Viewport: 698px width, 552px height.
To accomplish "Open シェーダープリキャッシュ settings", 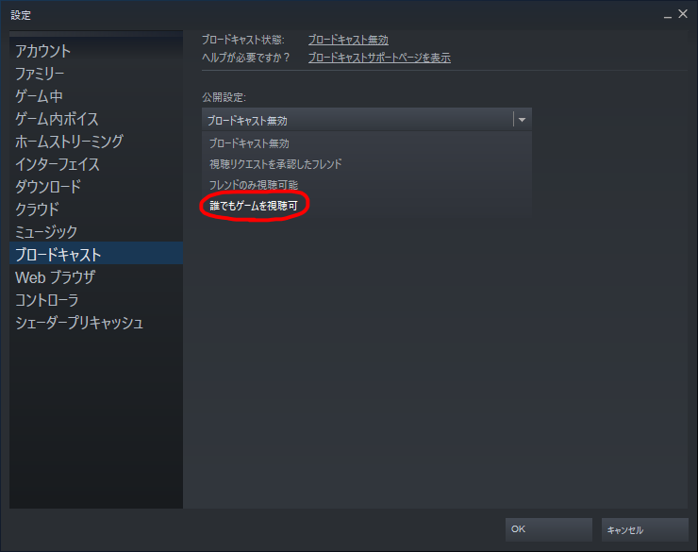I will [x=95, y=323].
